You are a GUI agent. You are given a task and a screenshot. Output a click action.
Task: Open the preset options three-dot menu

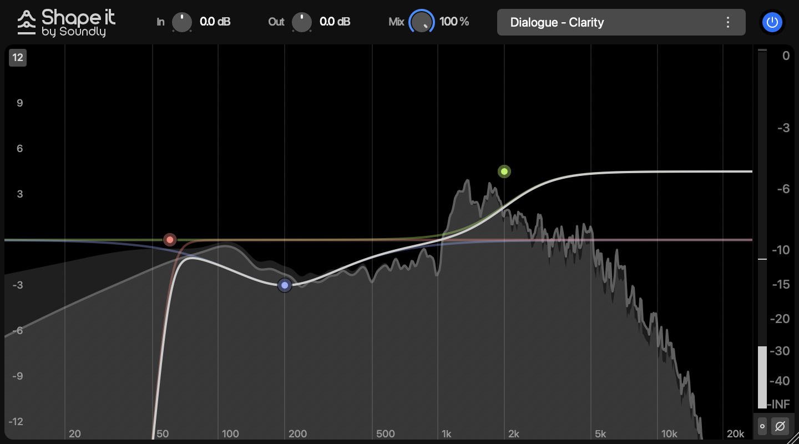point(728,22)
